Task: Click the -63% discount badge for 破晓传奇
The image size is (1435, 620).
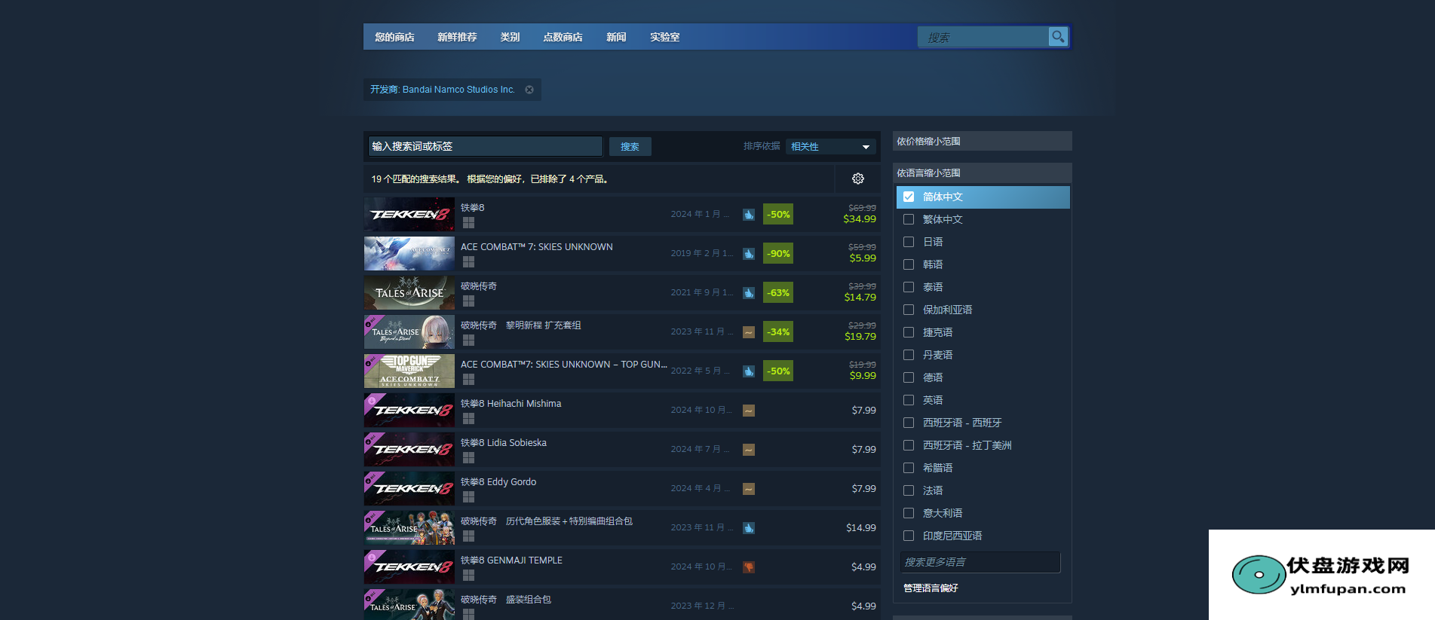Action: (778, 293)
